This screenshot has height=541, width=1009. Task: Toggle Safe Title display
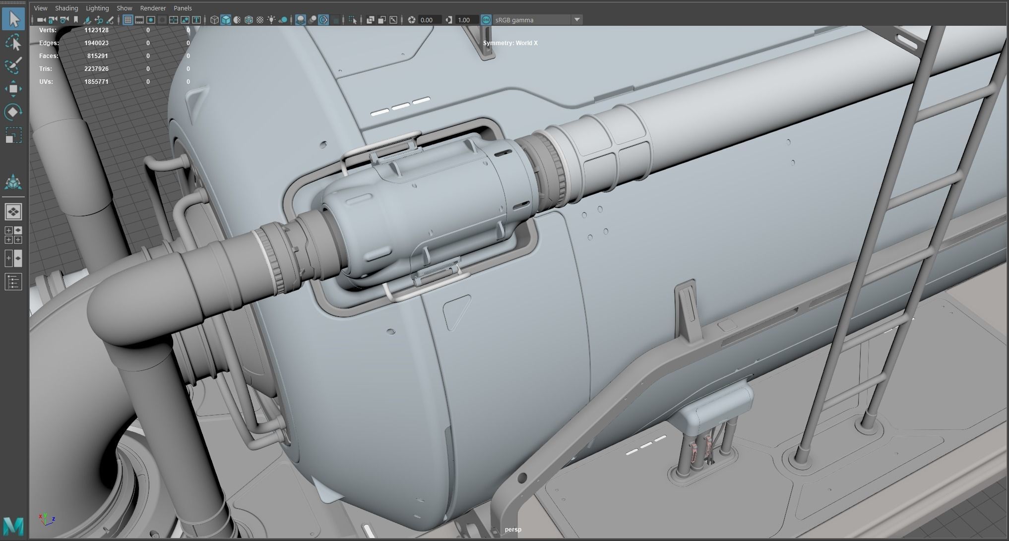pos(196,20)
